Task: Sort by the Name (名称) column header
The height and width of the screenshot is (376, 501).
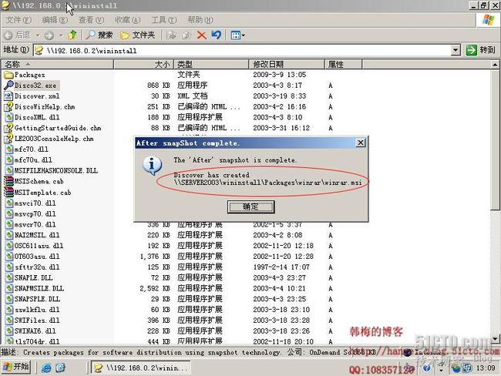Action: pos(58,64)
